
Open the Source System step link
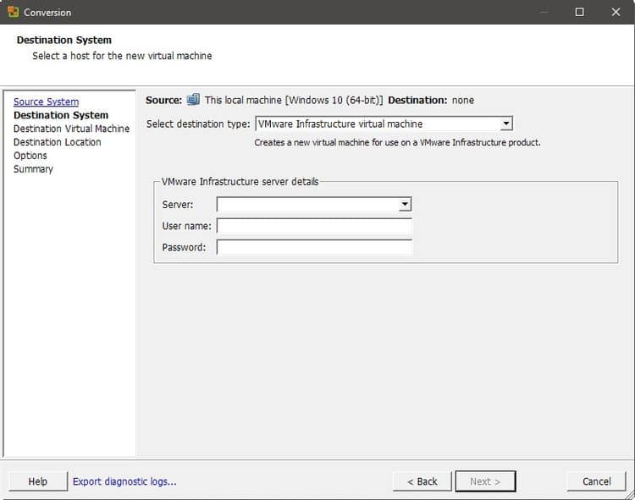click(47, 102)
